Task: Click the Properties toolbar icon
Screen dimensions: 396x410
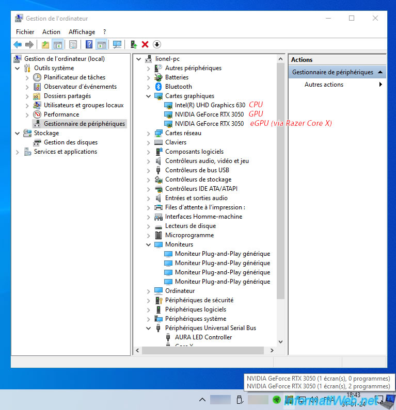Action: tap(73, 44)
